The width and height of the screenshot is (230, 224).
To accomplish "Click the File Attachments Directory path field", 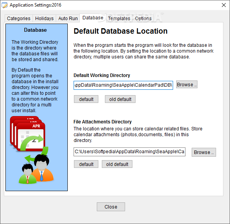I will (130, 152).
